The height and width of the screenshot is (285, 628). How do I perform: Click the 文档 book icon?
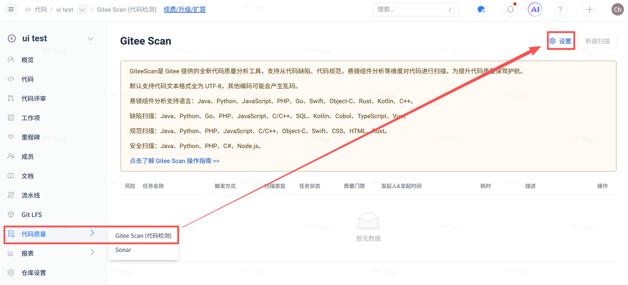click(x=11, y=176)
